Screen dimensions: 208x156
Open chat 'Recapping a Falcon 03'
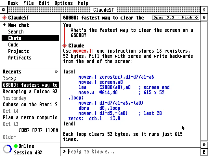(30, 91)
